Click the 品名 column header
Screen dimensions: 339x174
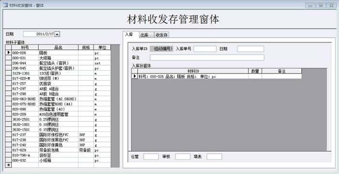[x=59, y=47]
